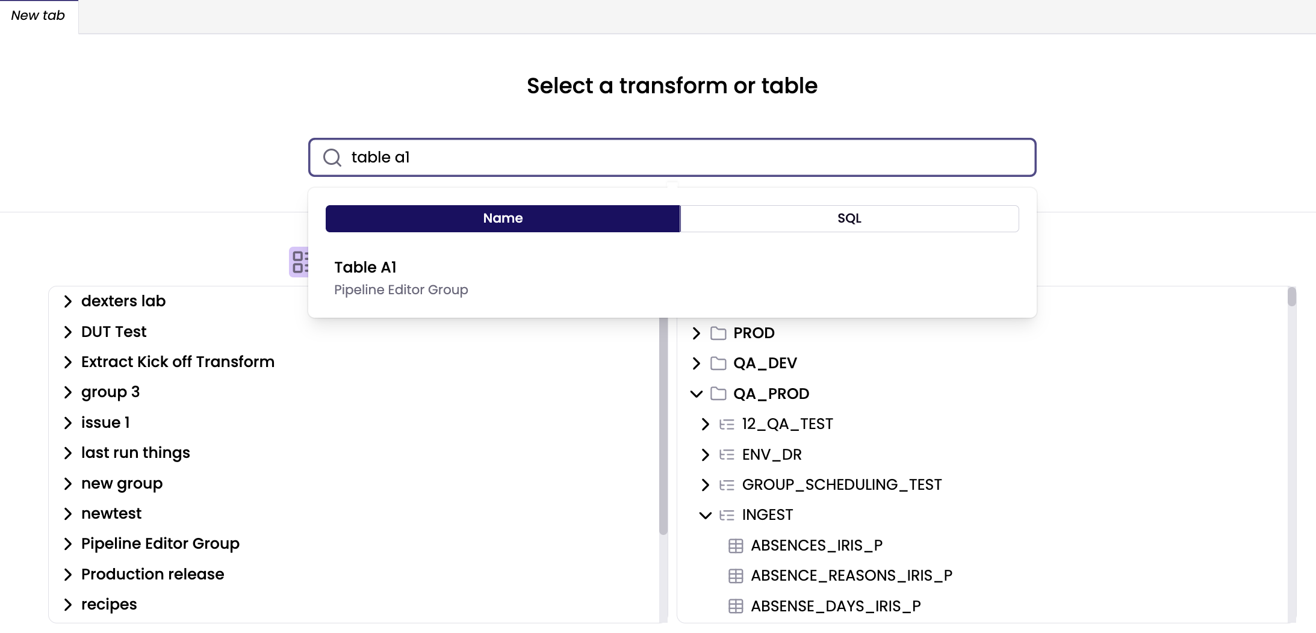
Task: Focus the search field containing table a1
Action: coord(672,158)
